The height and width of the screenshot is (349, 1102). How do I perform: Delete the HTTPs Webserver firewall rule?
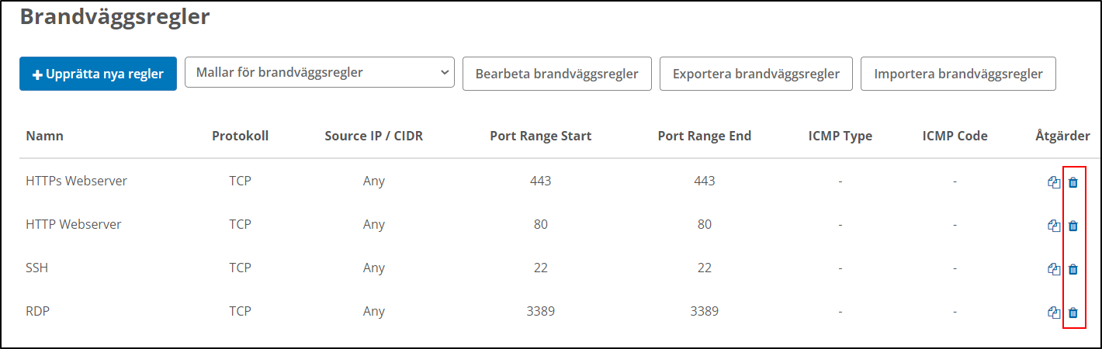pyautogui.click(x=1073, y=182)
